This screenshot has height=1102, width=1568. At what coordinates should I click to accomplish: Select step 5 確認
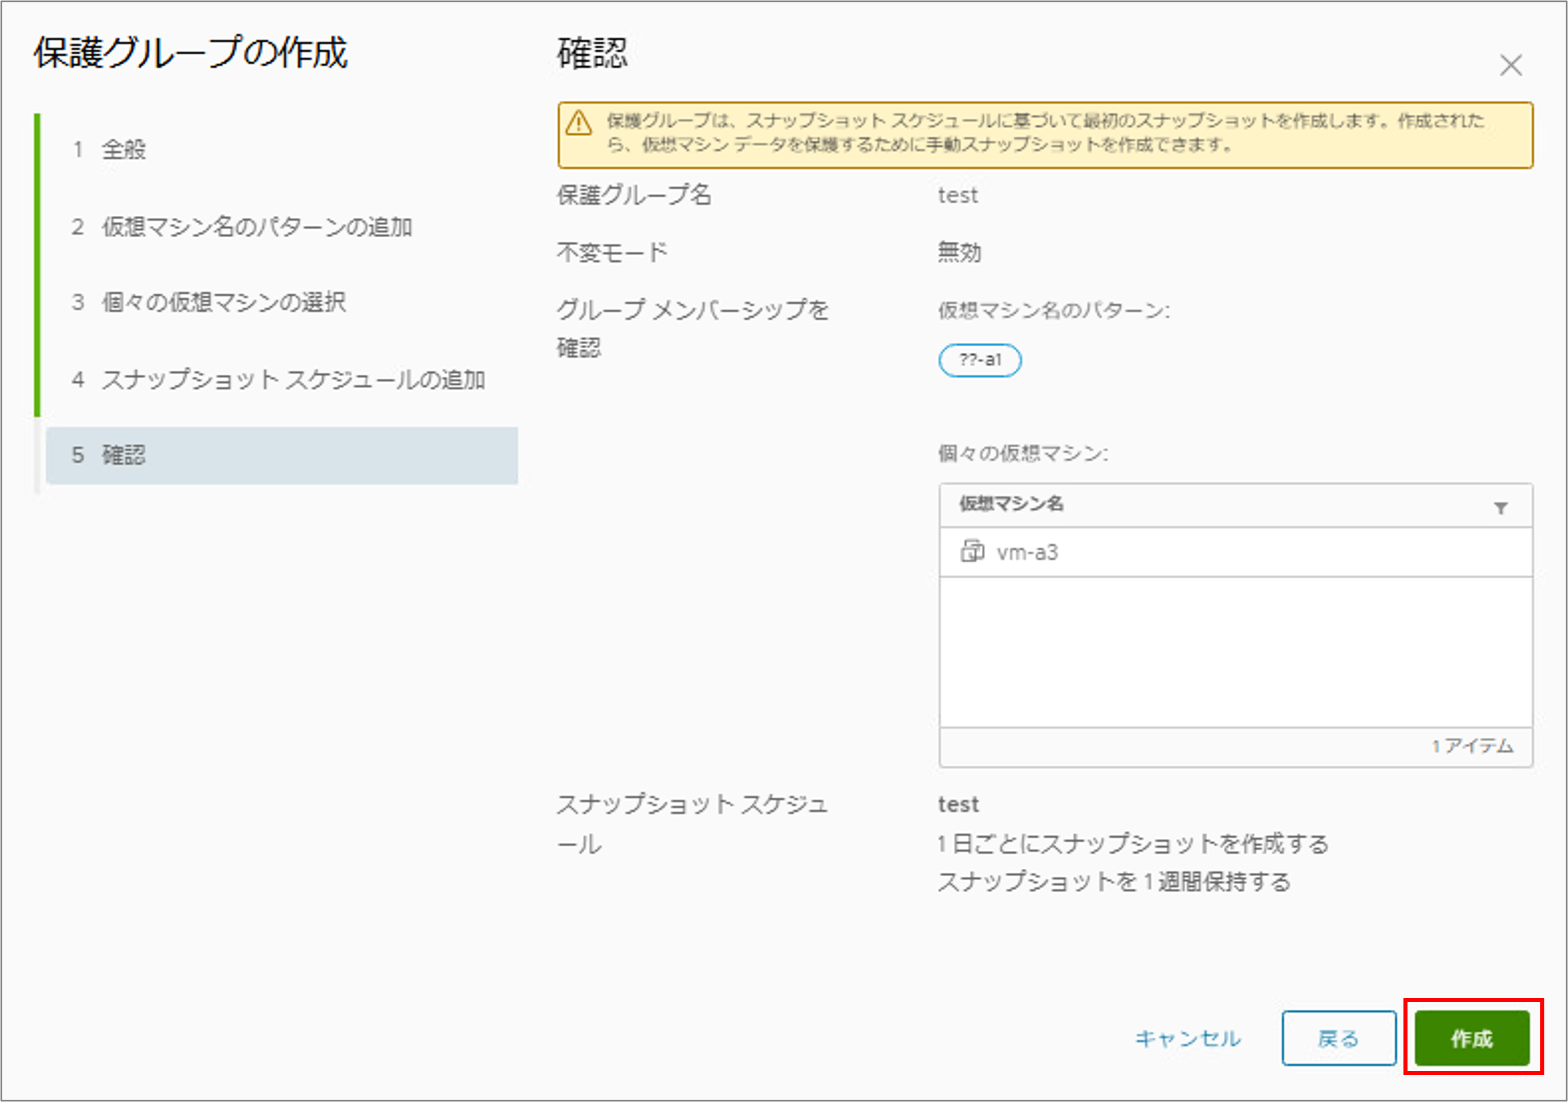point(281,455)
